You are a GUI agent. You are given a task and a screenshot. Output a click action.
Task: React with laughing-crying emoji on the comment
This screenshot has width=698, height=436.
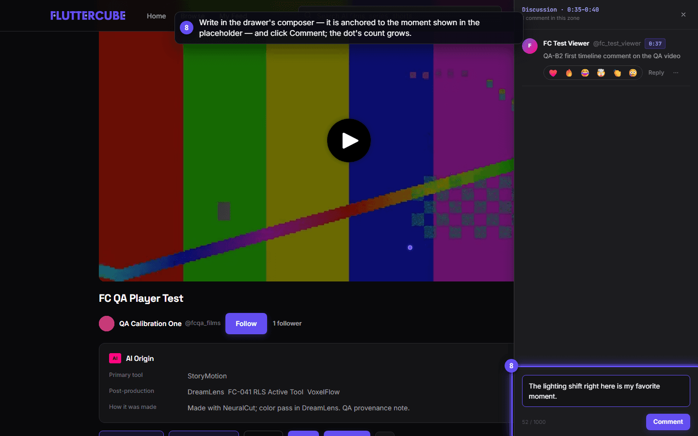585,73
